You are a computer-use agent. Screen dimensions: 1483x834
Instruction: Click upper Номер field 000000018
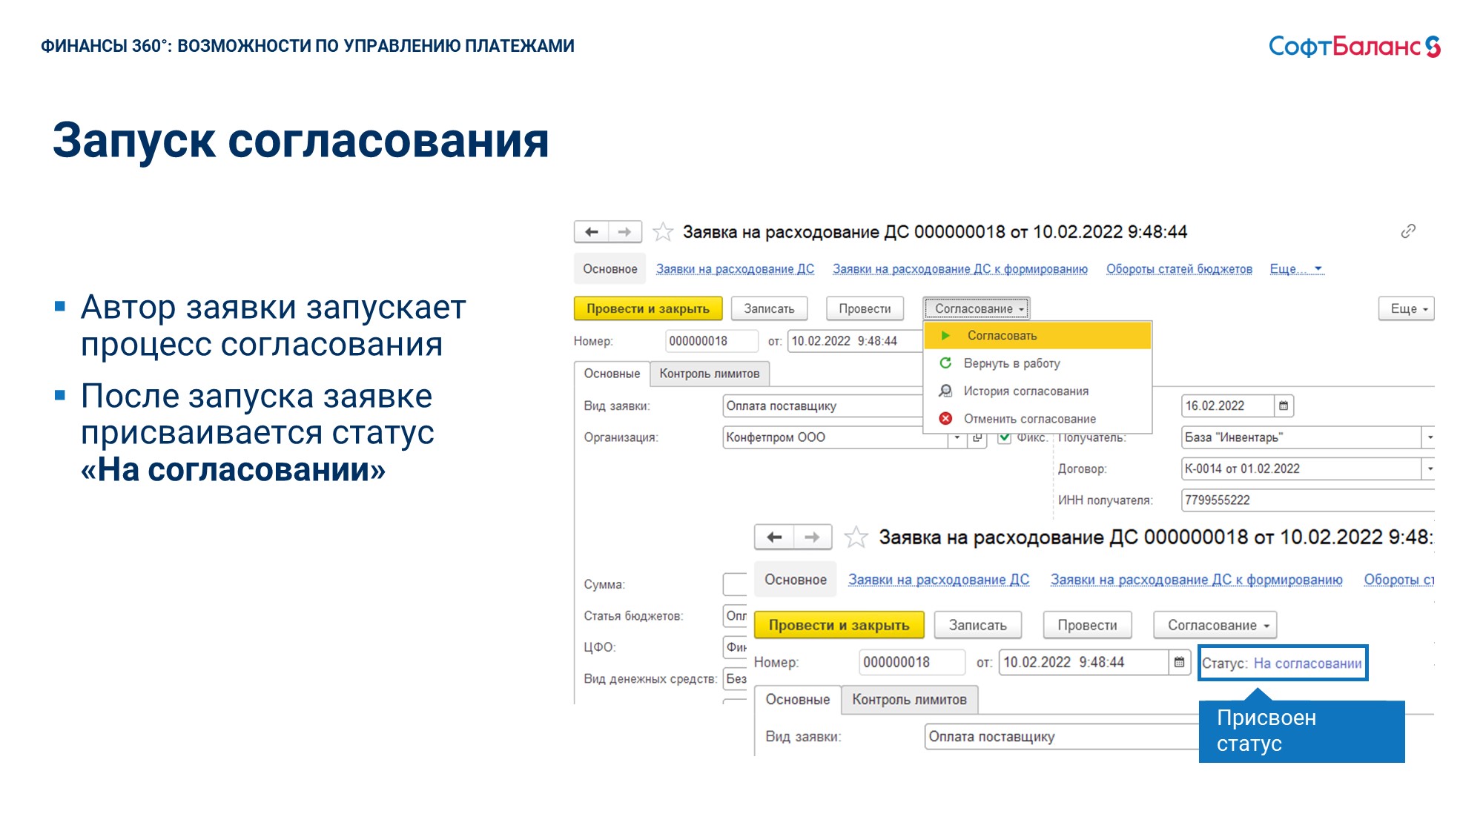[712, 341]
